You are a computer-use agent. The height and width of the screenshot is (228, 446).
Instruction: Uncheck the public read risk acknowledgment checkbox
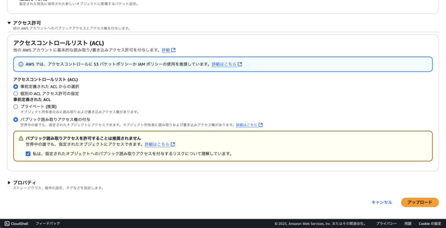28,154
